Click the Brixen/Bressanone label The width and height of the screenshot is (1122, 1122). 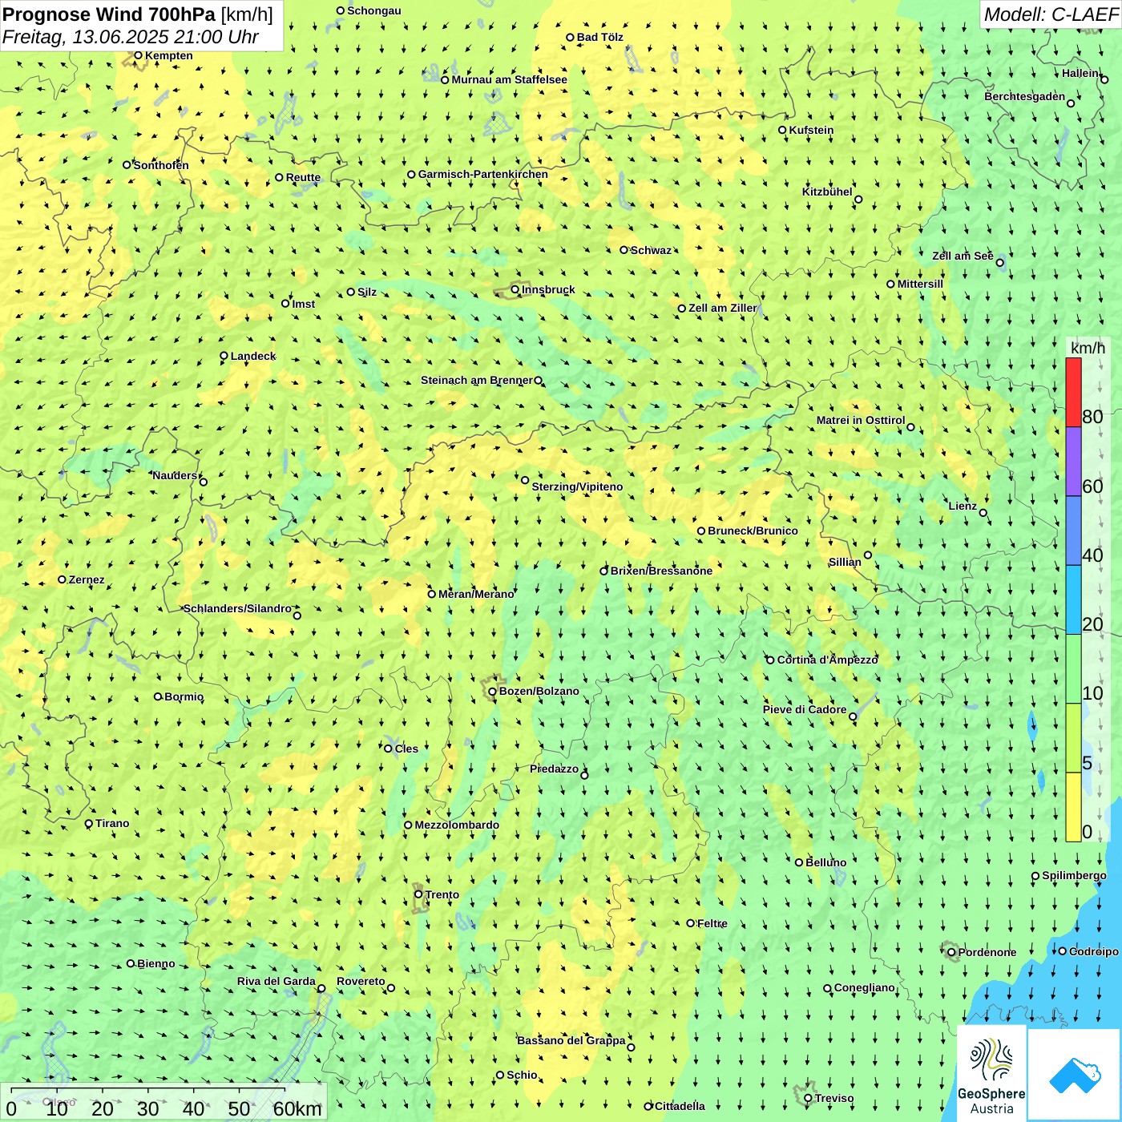661,571
